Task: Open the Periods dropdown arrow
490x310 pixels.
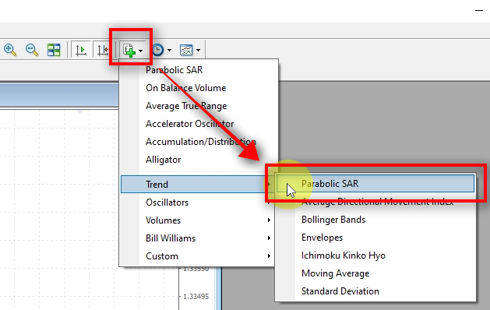Action: pos(169,50)
